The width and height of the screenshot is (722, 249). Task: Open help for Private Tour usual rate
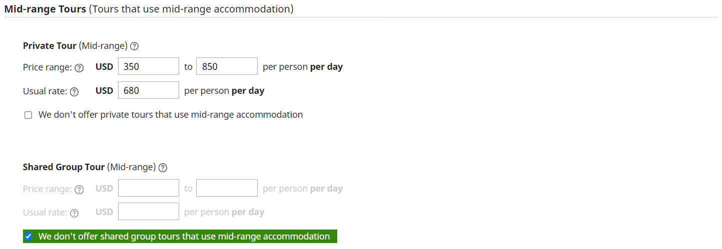point(74,92)
